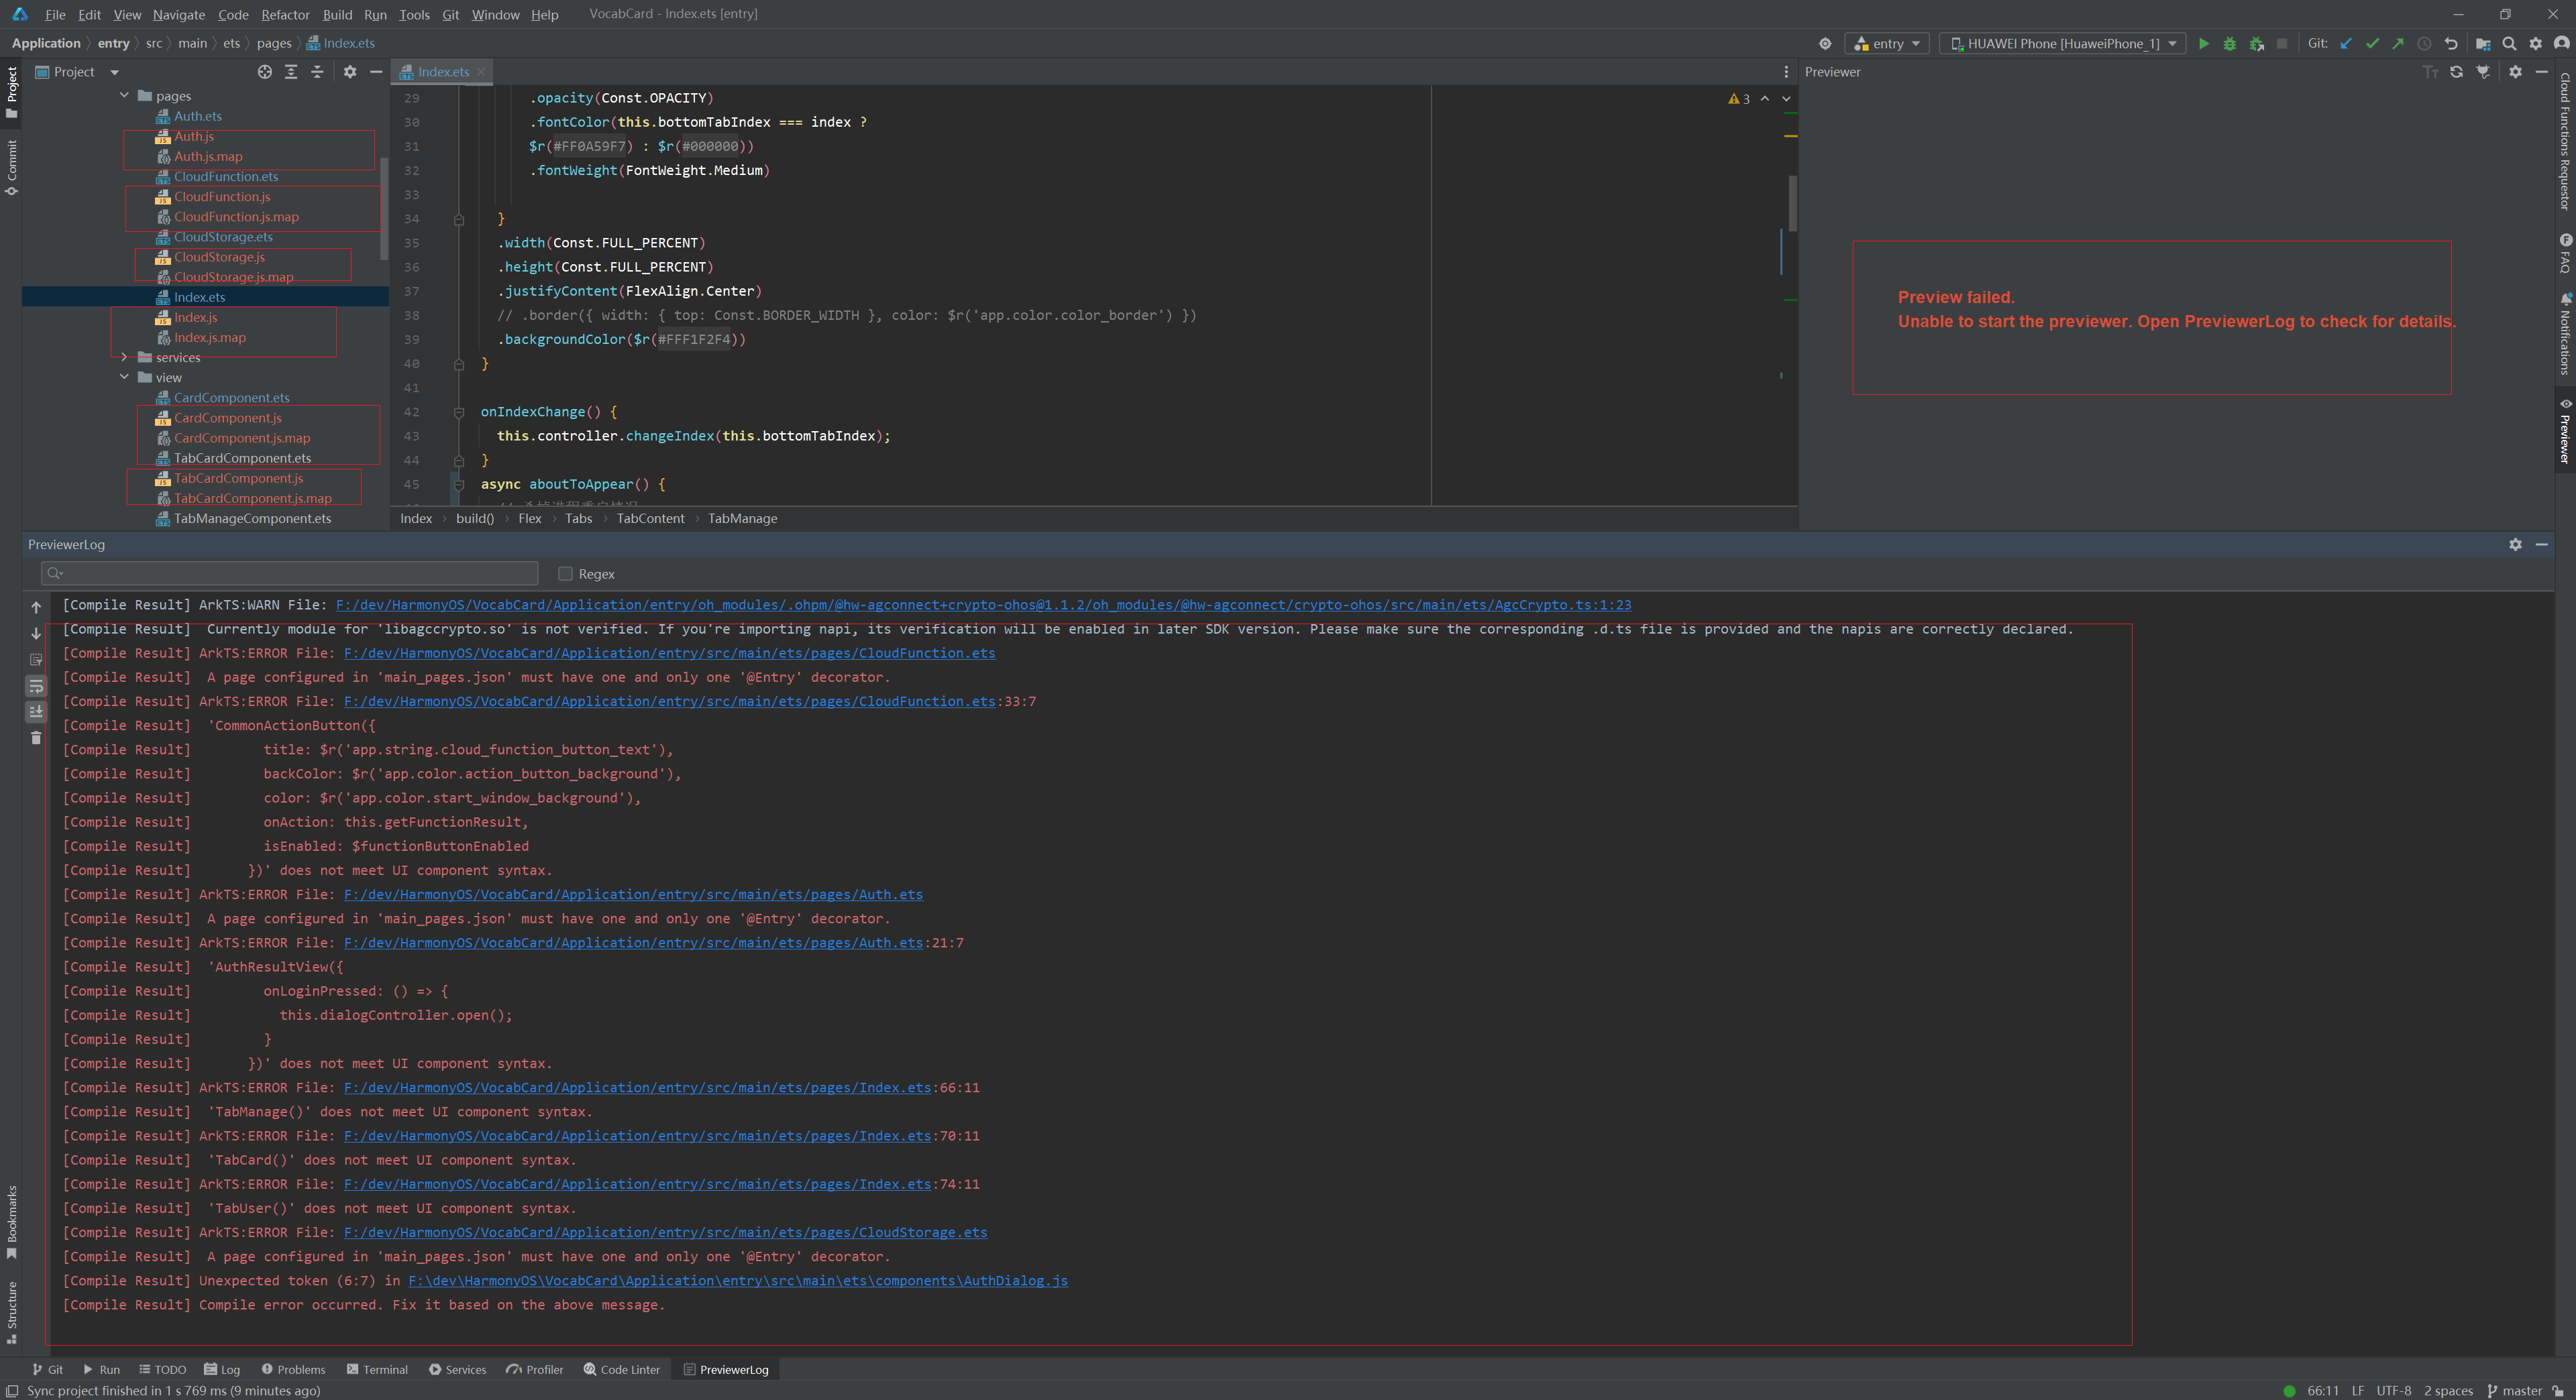Commit changes with the green Git checkmark

(2372, 43)
